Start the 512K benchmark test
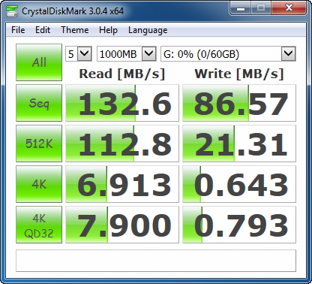This screenshot has height=284, width=312. [x=39, y=144]
